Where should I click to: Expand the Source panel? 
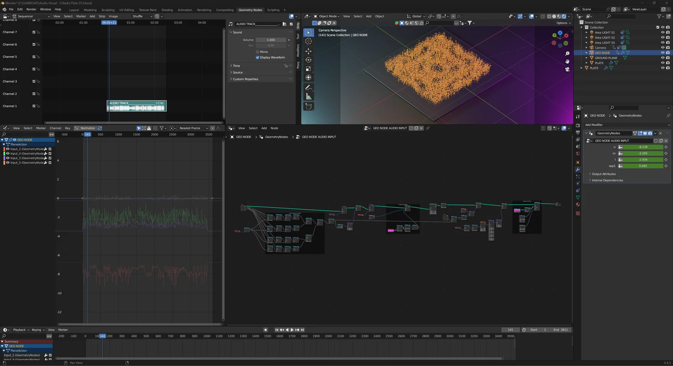238,72
